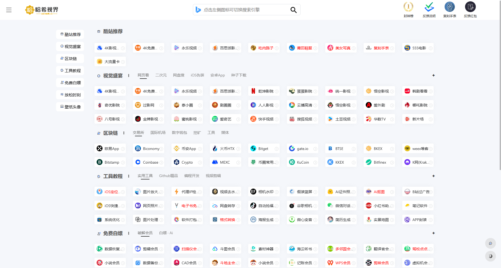The image size is (501, 268).
Task: Click the gate.io icon
Action: (292, 149)
